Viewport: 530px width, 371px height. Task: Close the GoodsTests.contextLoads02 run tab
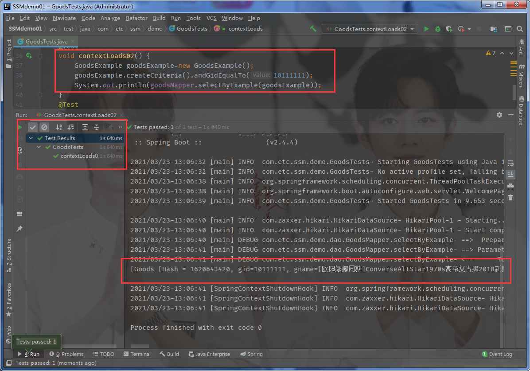coord(121,115)
